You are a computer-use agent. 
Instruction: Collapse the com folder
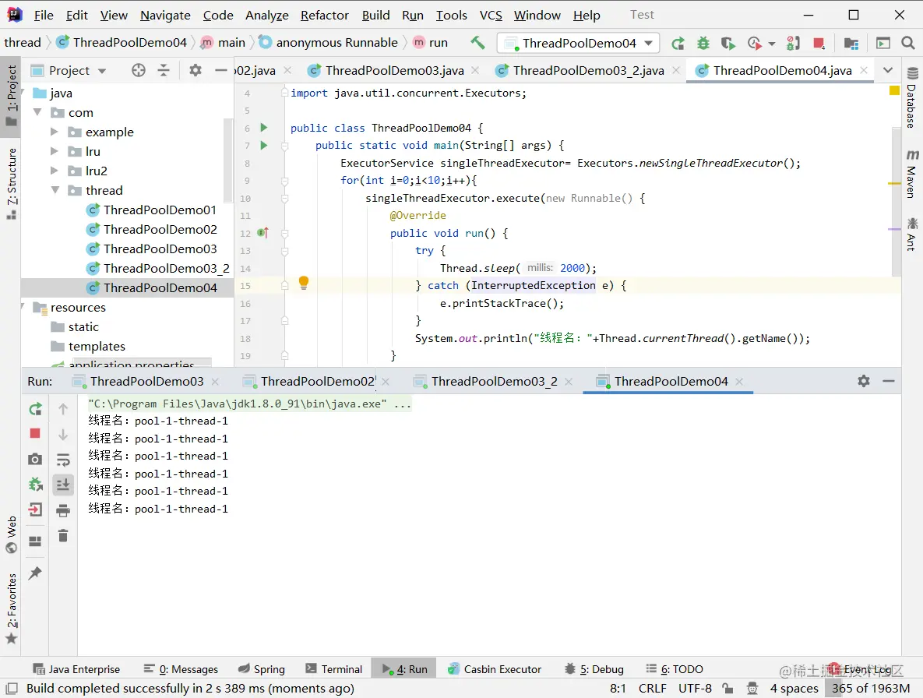point(38,112)
